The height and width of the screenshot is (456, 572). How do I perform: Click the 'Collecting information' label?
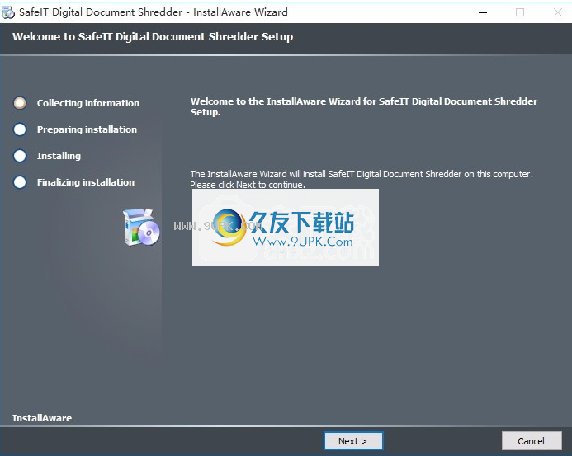[88, 103]
